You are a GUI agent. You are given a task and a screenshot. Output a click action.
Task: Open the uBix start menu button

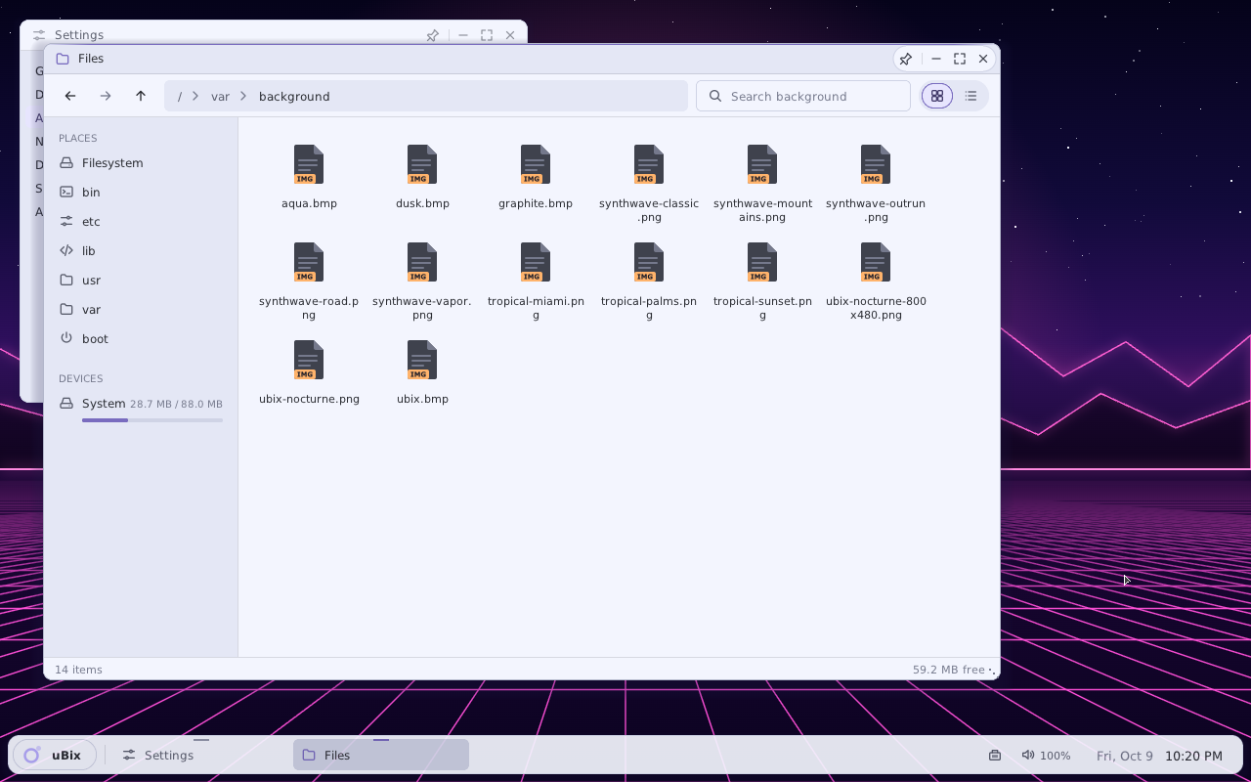54,755
